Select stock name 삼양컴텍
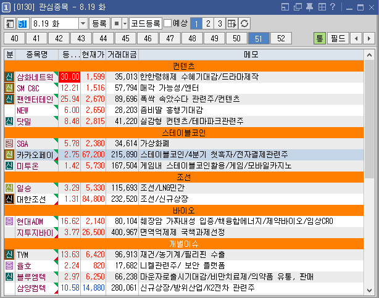379x298 pixels. (x=31, y=288)
